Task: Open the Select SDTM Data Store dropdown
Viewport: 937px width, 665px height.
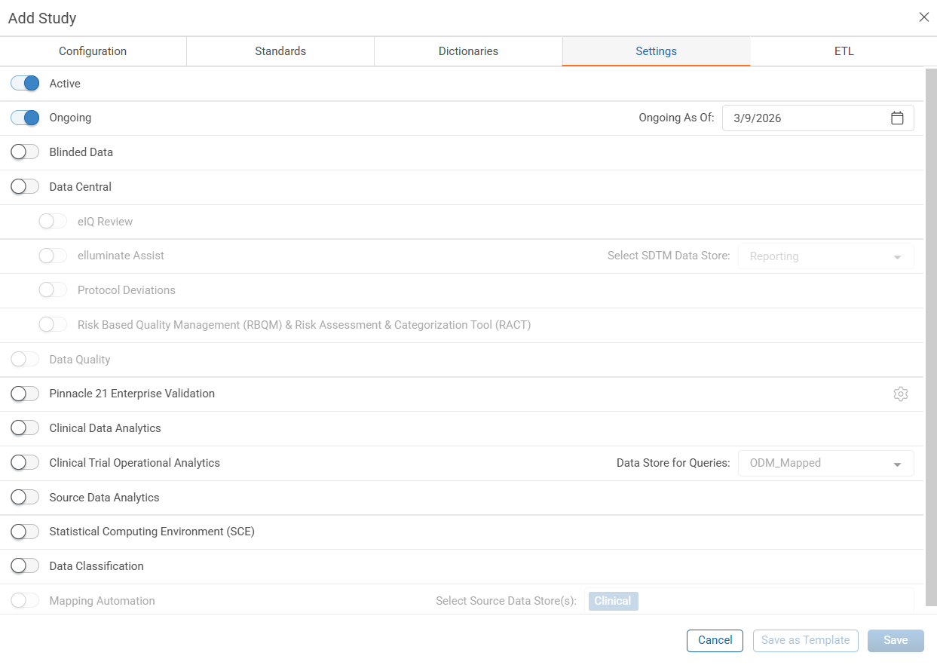Action: [x=826, y=256]
